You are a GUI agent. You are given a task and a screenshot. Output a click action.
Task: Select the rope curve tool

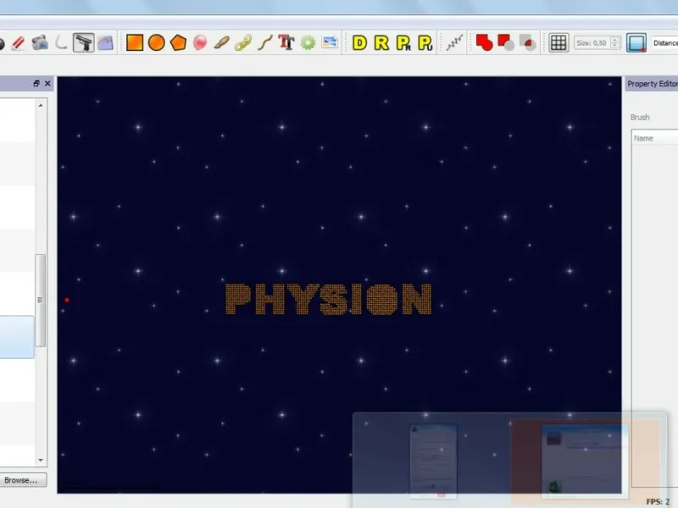[x=264, y=43]
